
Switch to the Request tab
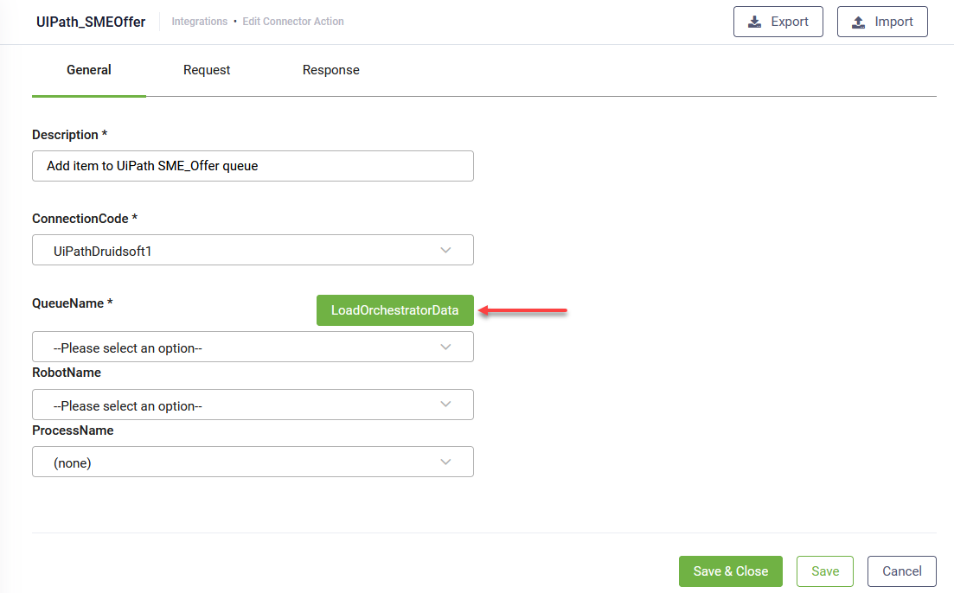(x=207, y=70)
